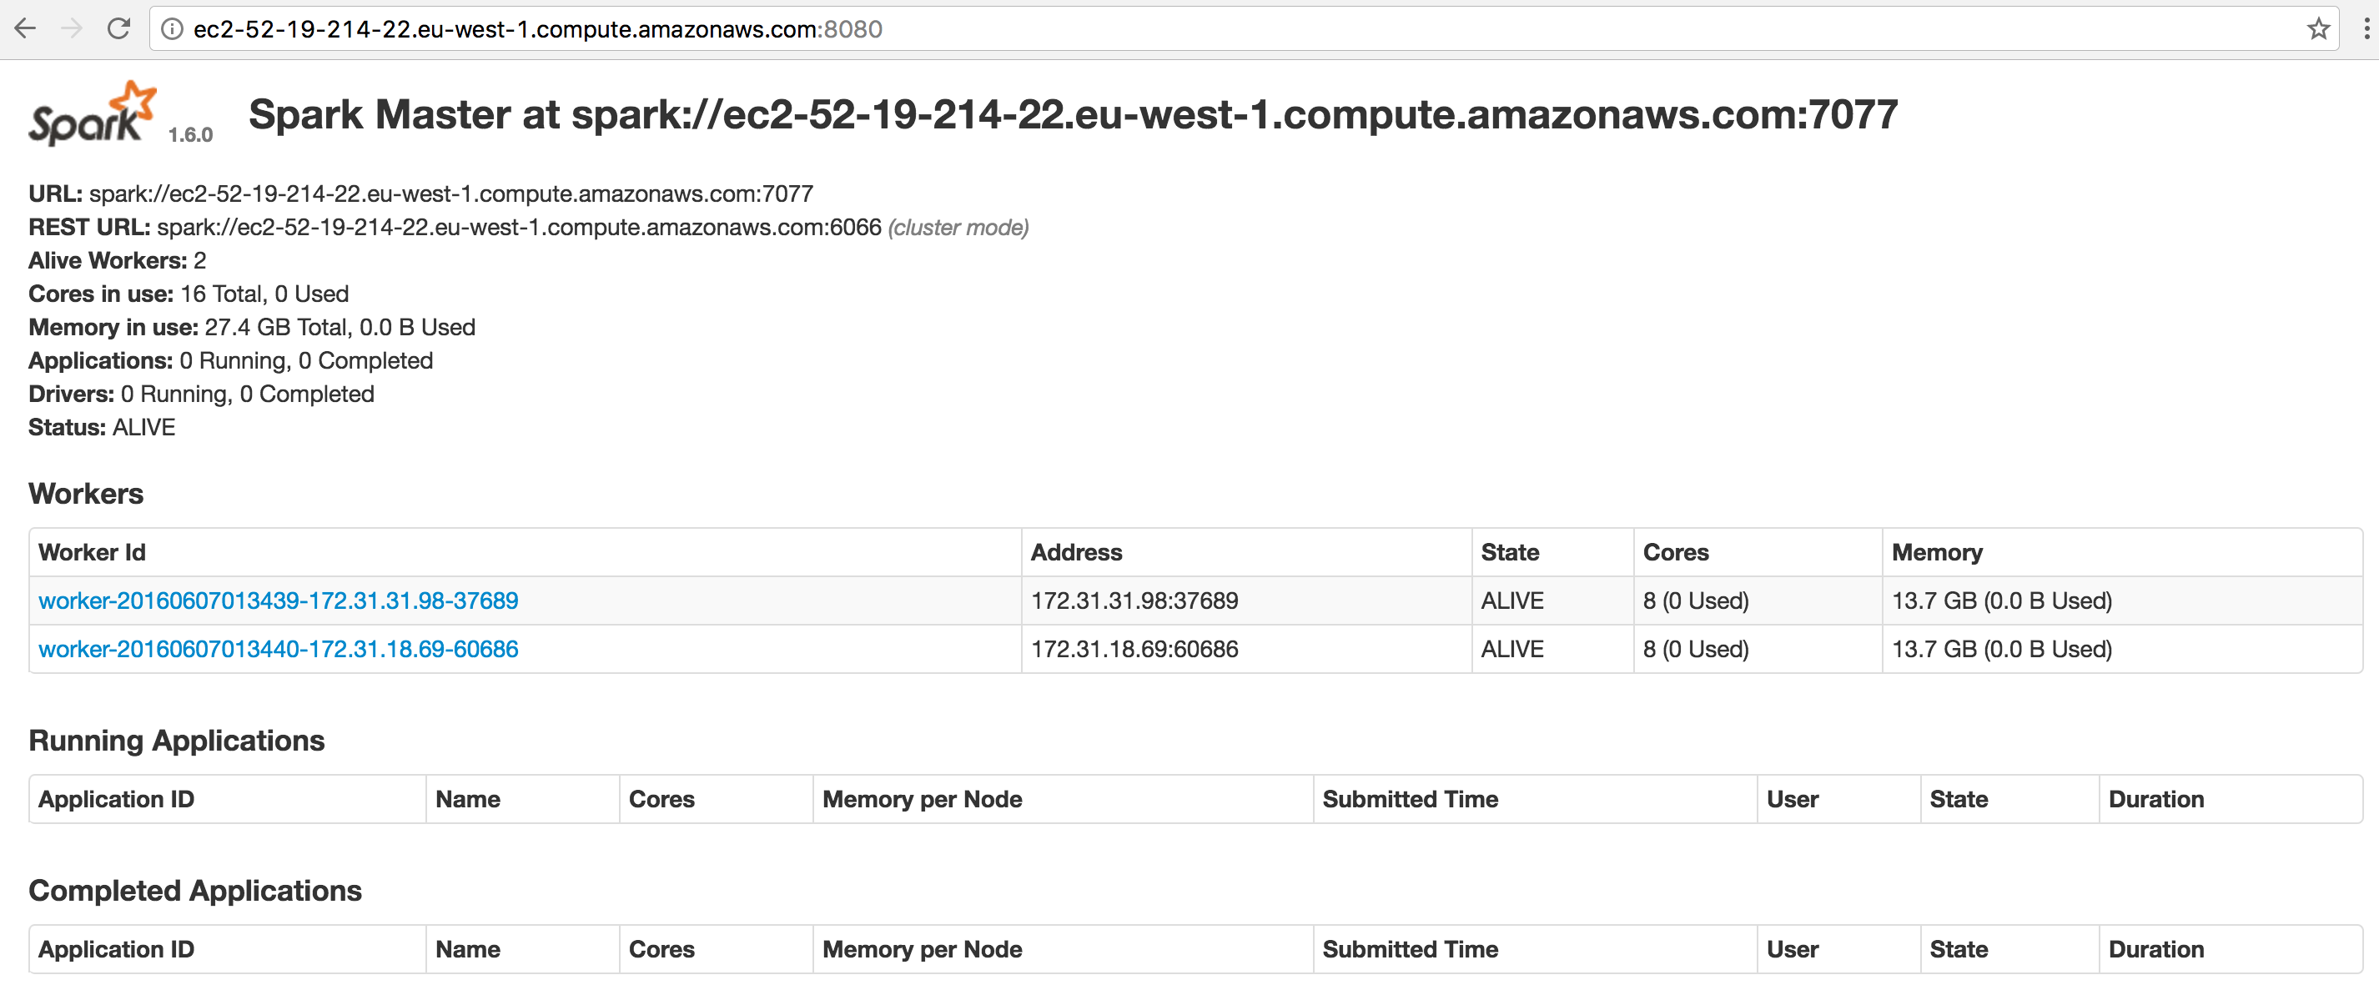Open Chrome three-dot menu
This screenshot has height=985, width=2379.
tap(2366, 29)
